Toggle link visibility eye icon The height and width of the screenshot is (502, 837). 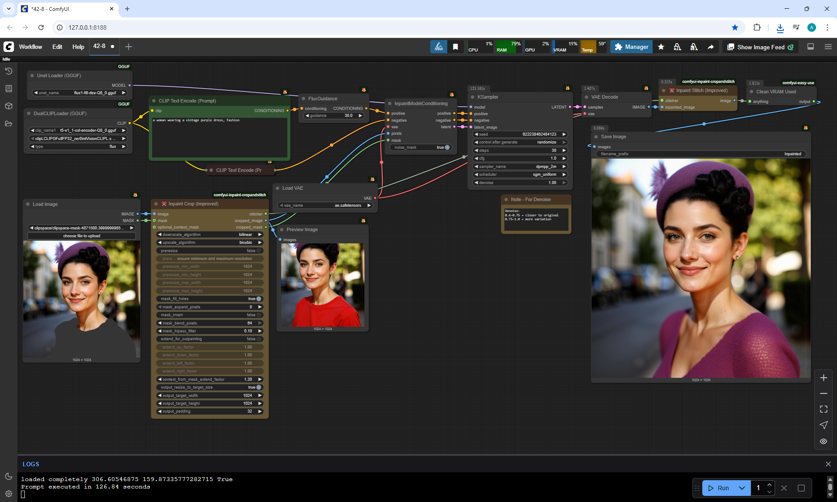tap(823, 441)
